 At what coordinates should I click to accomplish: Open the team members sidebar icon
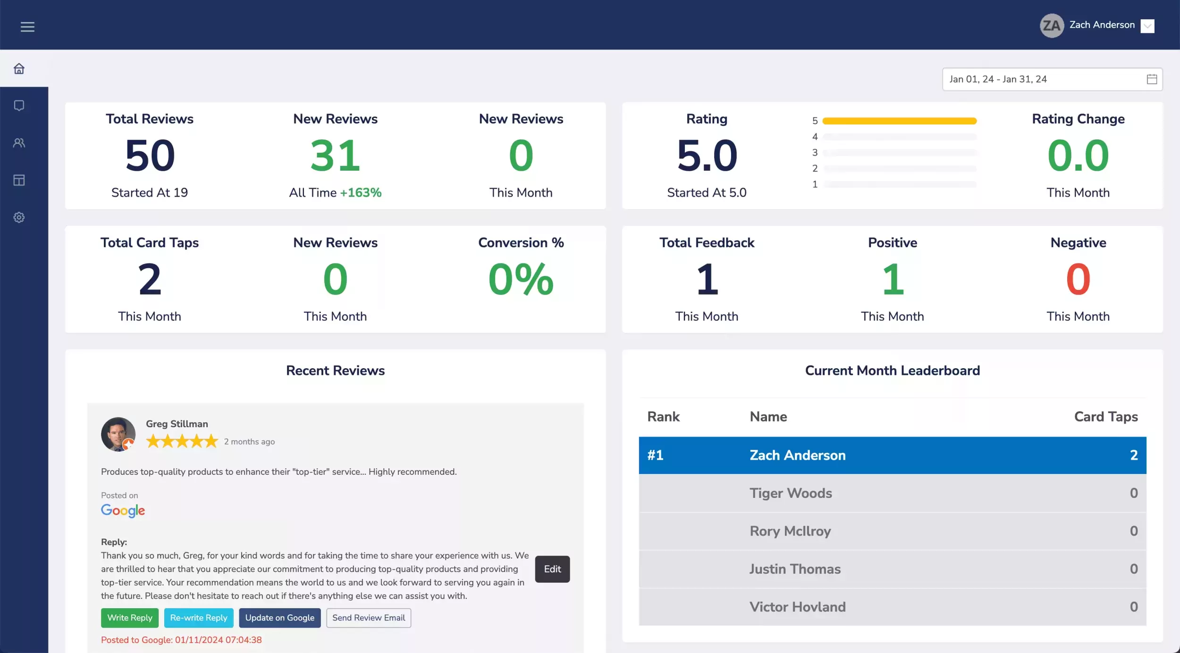click(x=19, y=143)
